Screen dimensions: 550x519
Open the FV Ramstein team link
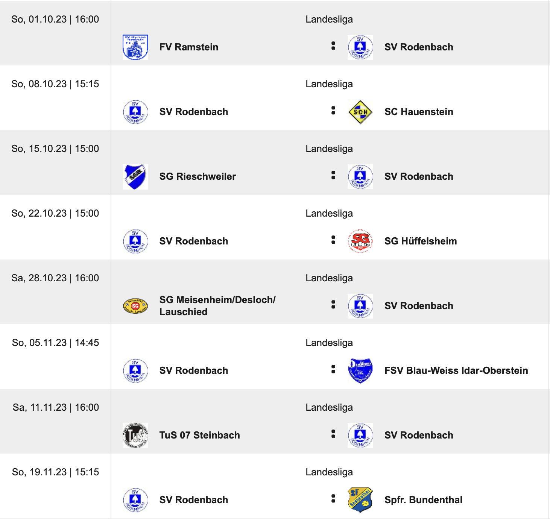[189, 47]
